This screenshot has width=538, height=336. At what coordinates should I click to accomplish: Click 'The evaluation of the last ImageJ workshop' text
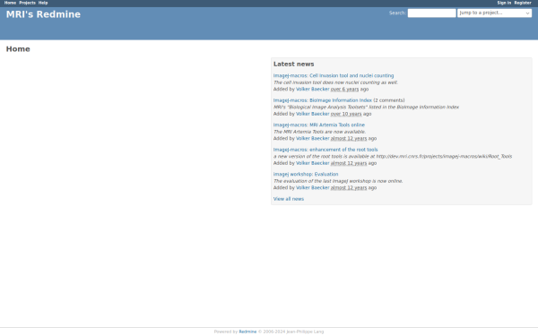click(338, 181)
